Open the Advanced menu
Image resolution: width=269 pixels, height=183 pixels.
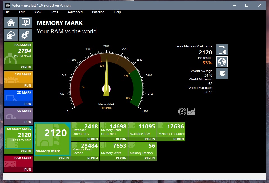[75, 12]
